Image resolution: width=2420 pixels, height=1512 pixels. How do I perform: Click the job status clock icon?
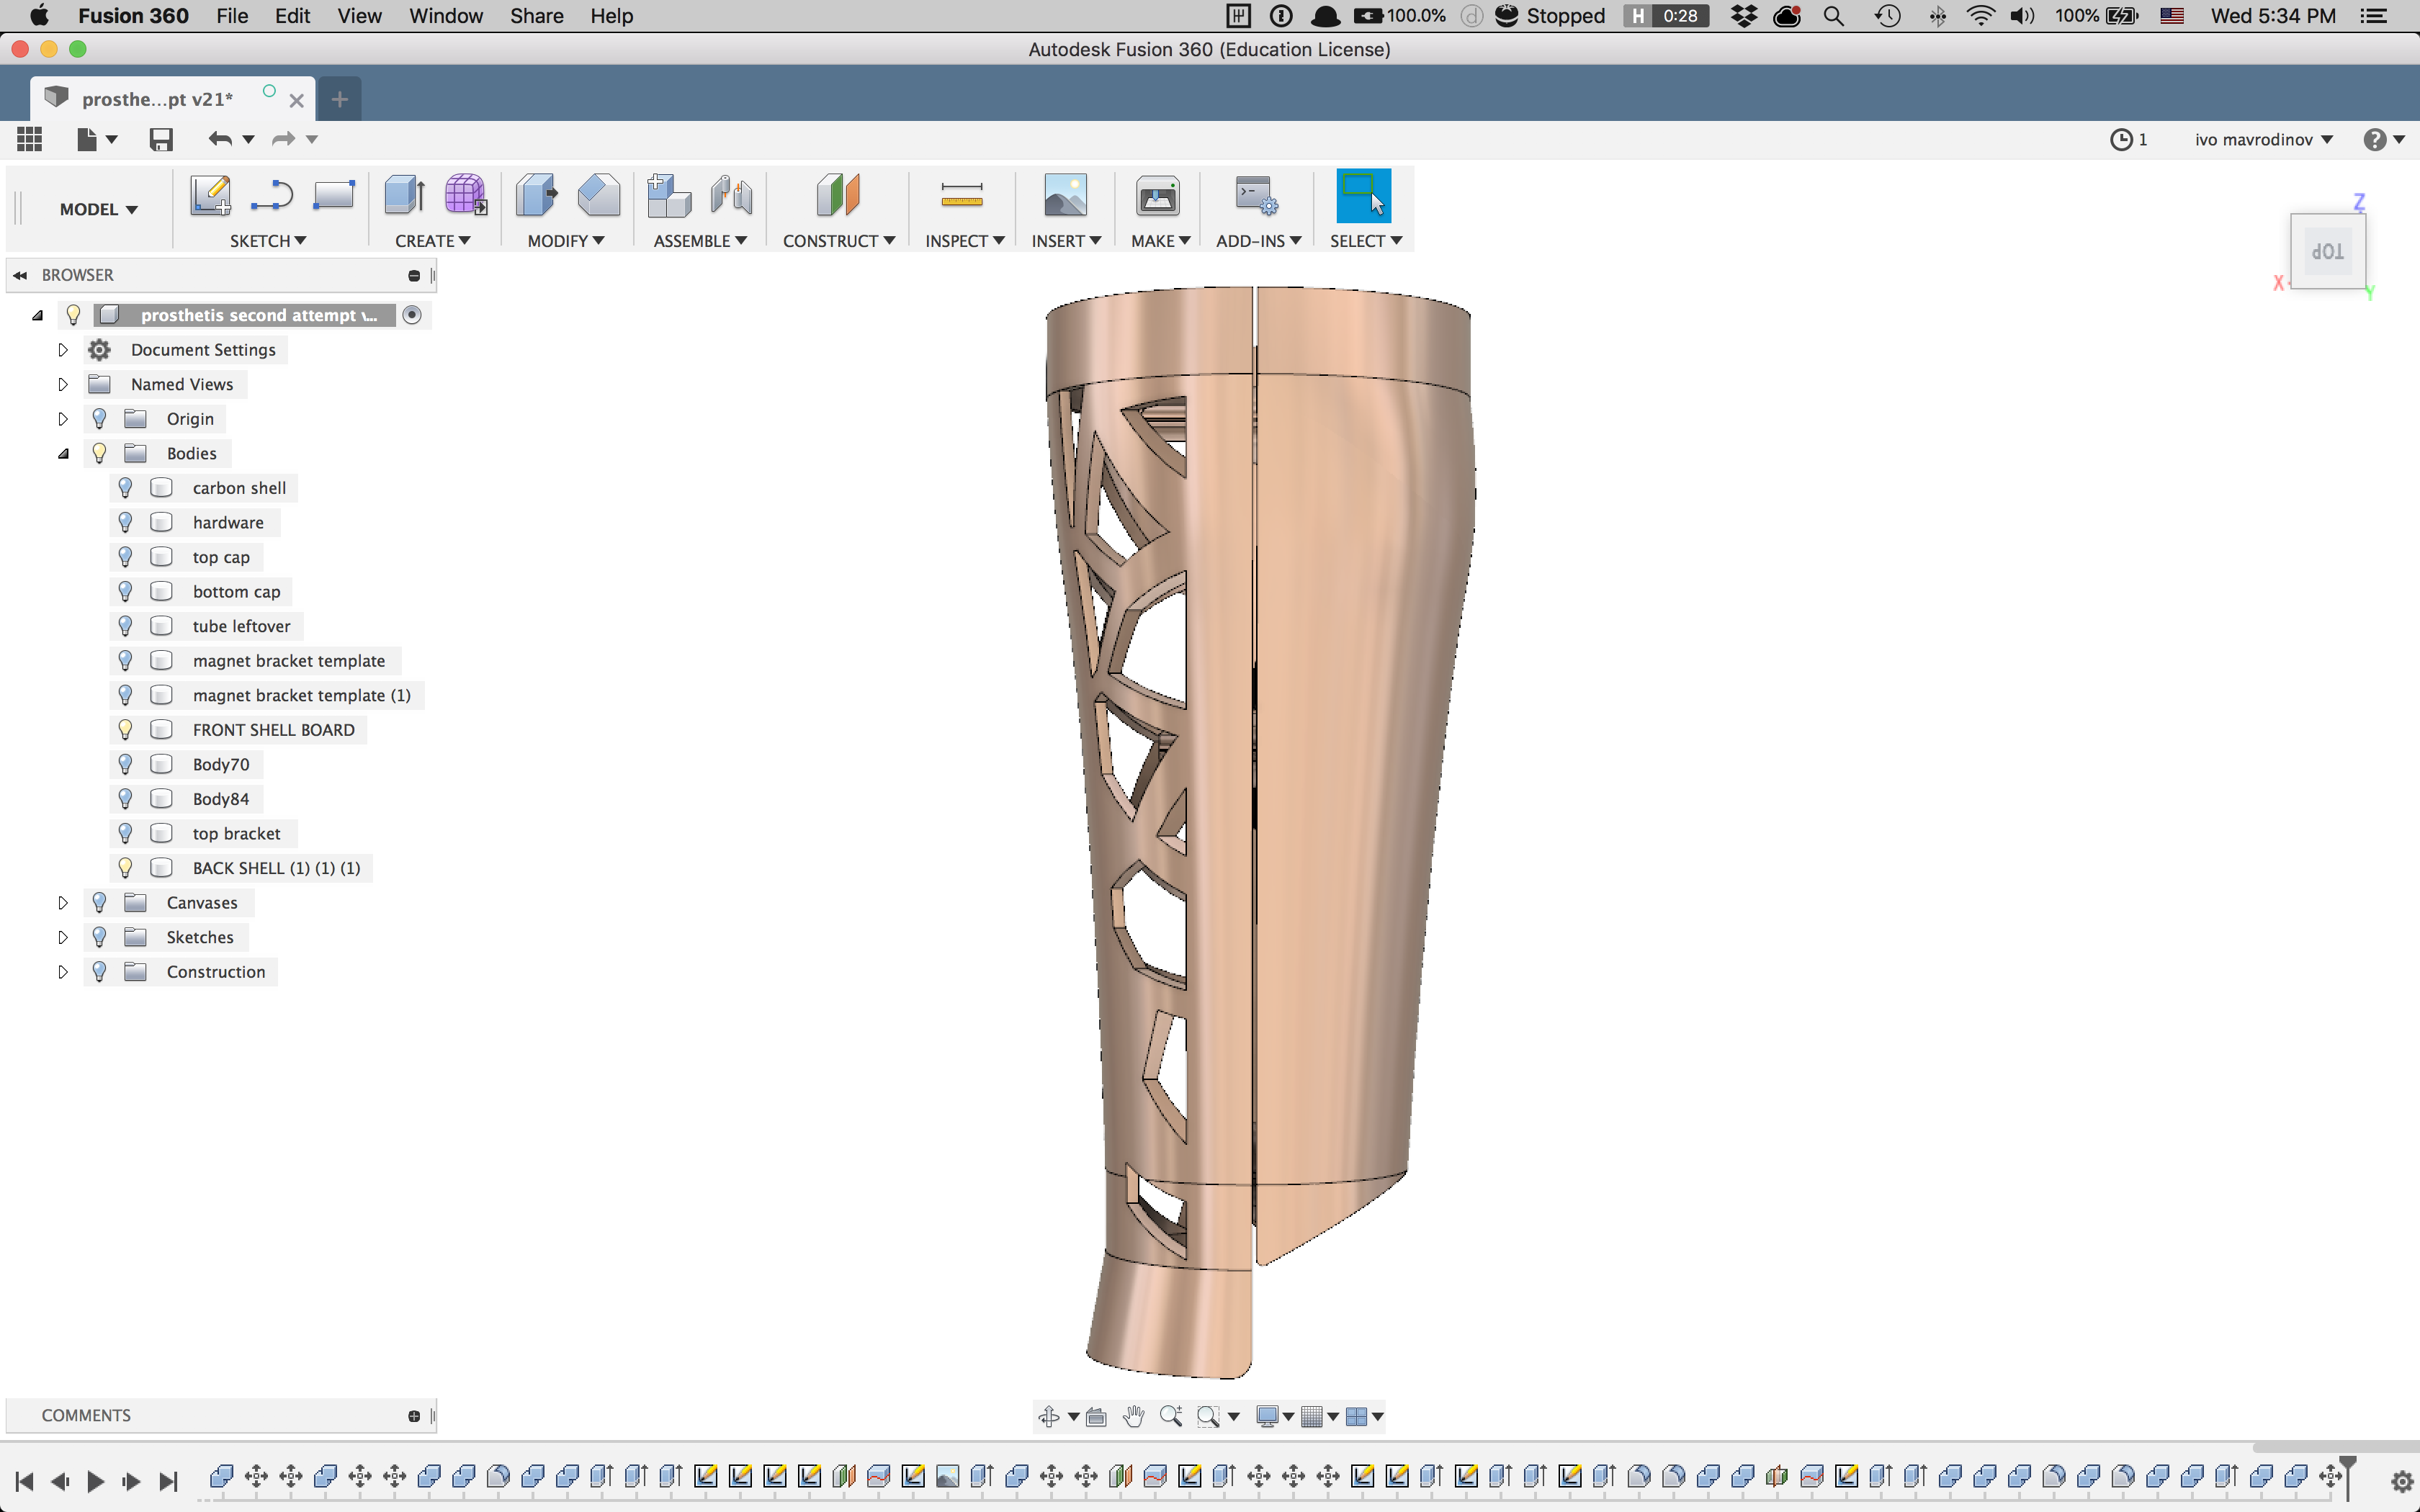[2121, 139]
